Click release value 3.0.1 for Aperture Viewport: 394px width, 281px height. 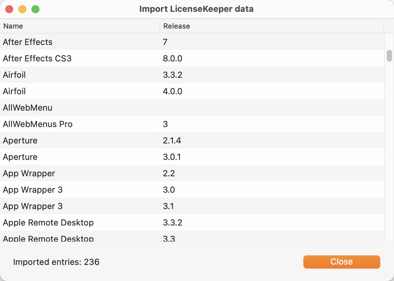[172, 157]
